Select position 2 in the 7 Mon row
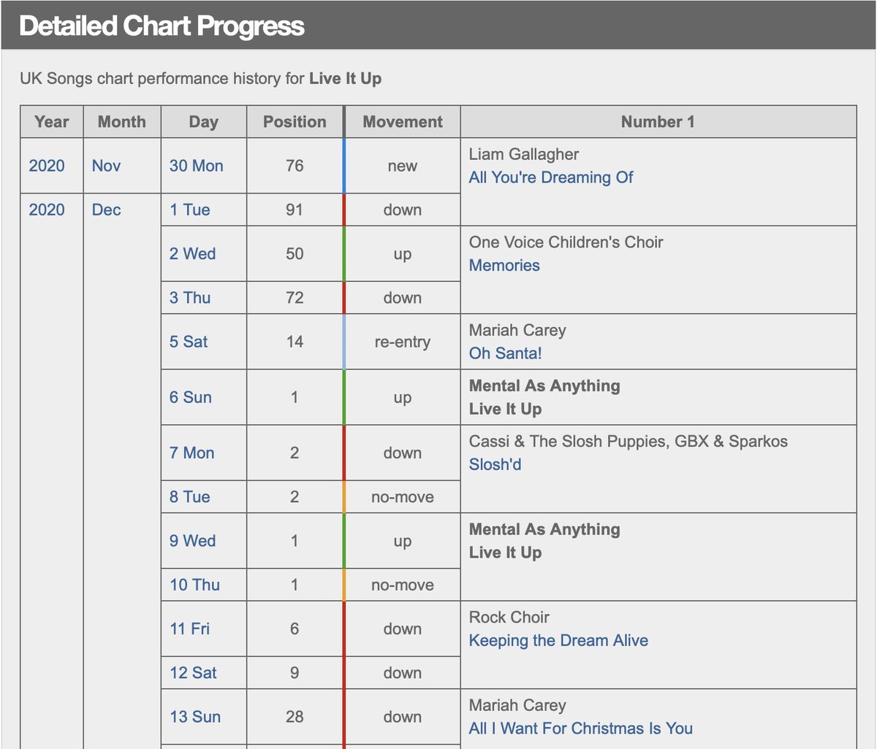Viewport: 877px width, 749px height. (x=295, y=453)
